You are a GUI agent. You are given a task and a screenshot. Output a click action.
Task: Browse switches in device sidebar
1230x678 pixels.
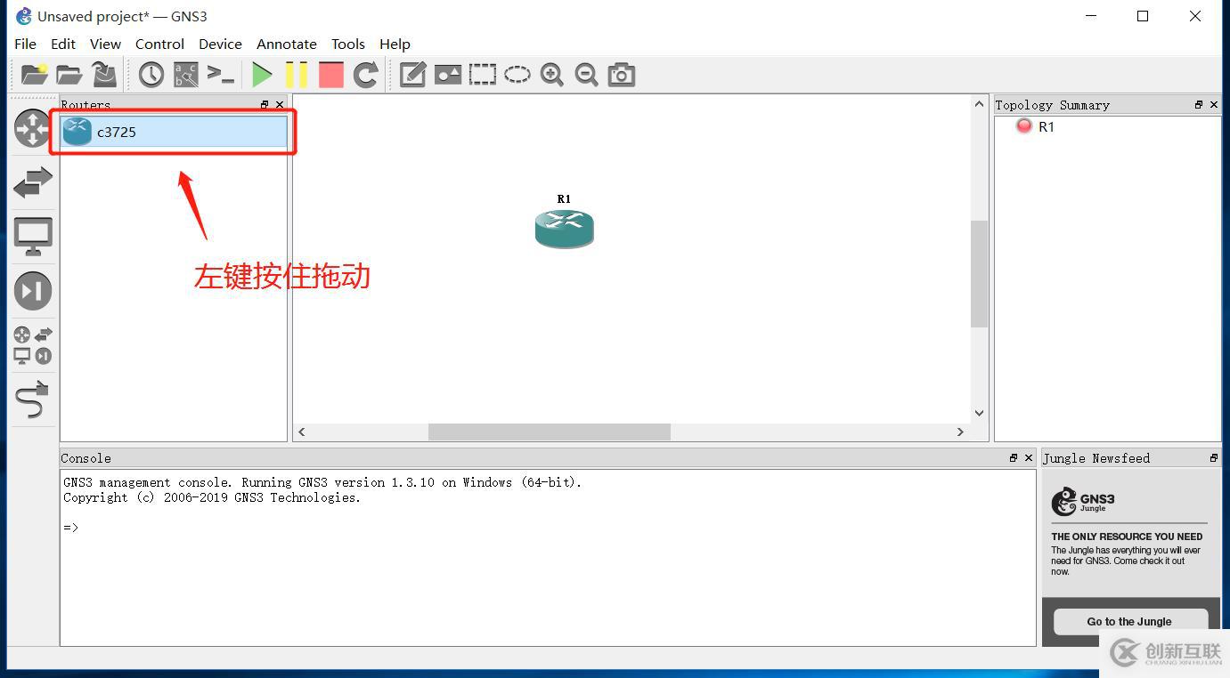click(x=33, y=182)
